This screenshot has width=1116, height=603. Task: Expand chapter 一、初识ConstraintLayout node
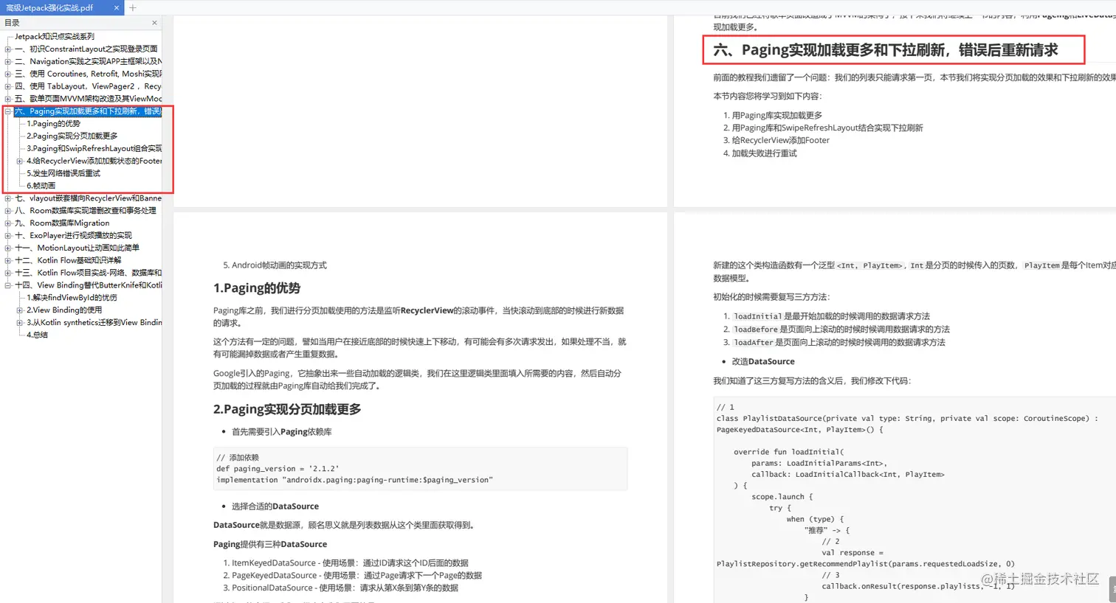pyautogui.click(x=8, y=49)
